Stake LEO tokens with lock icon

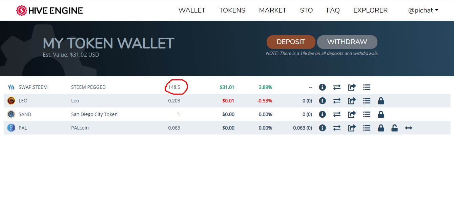click(x=381, y=101)
